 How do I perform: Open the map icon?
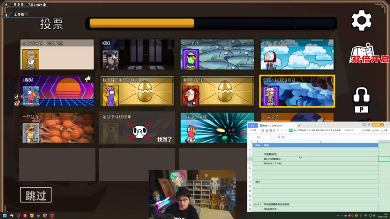pyautogui.click(x=362, y=53)
